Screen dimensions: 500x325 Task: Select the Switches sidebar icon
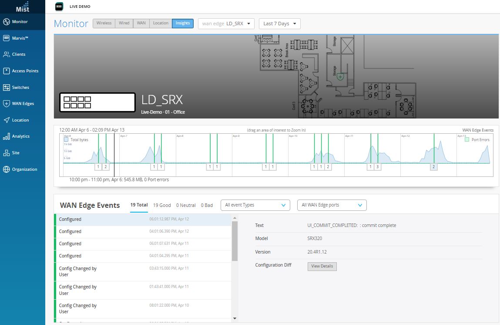coord(7,88)
